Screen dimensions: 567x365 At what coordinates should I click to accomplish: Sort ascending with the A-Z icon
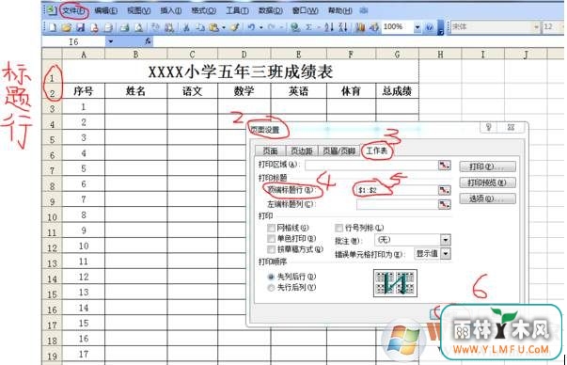pos(329,27)
